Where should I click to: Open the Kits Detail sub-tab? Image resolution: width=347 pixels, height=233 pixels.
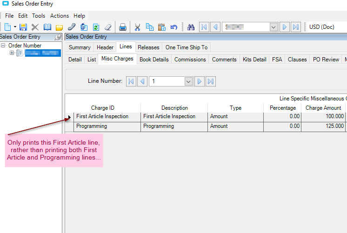pyautogui.click(x=254, y=60)
